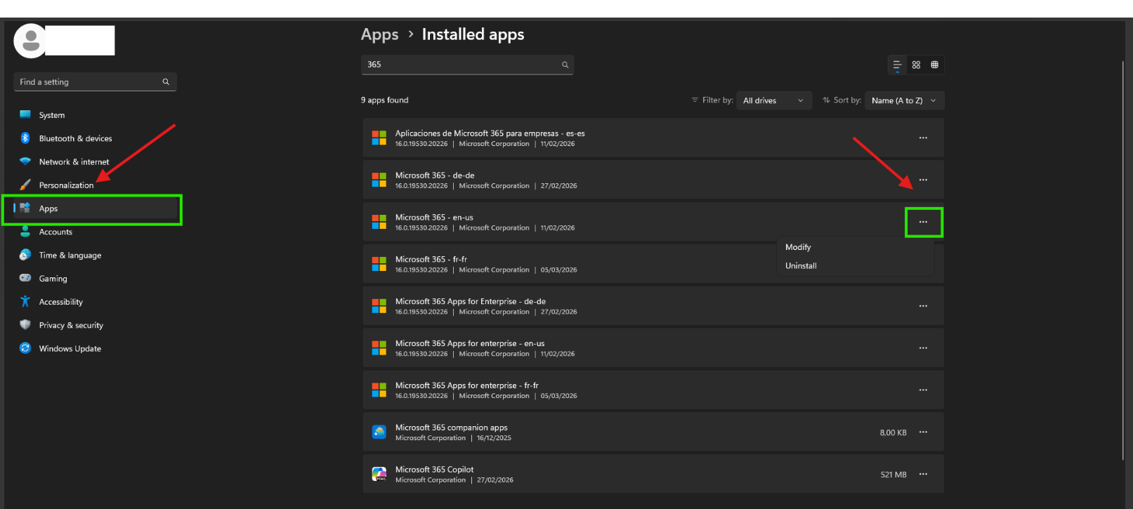Open more options for Aplicaciones de Microsoft 365
The height and width of the screenshot is (509, 1133).
[923, 138]
